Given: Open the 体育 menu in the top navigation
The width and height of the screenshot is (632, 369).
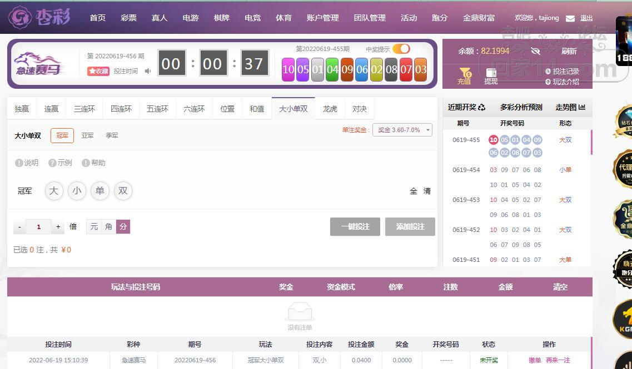Looking at the screenshot, I should 283,18.
